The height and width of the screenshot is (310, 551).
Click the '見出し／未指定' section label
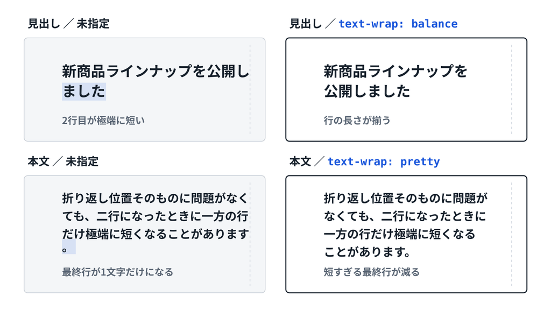pyautogui.click(x=68, y=24)
